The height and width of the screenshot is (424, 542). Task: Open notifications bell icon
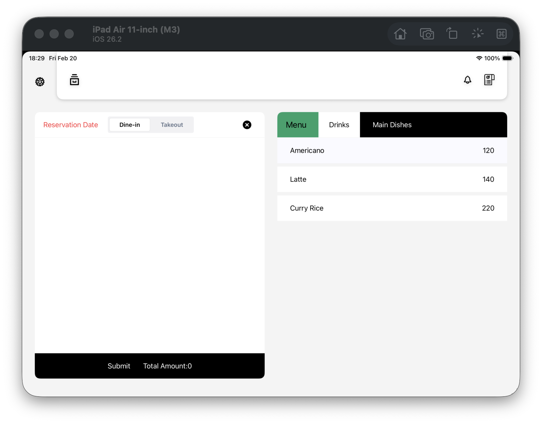(467, 80)
